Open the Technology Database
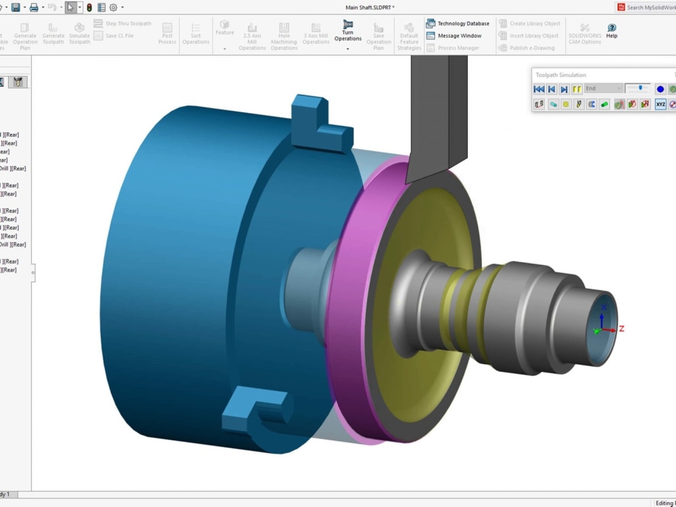The width and height of the screenshot is (676, 507). point(458,22)
